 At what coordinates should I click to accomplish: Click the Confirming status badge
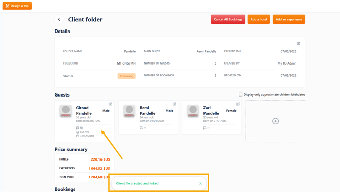tap(127, 76)
